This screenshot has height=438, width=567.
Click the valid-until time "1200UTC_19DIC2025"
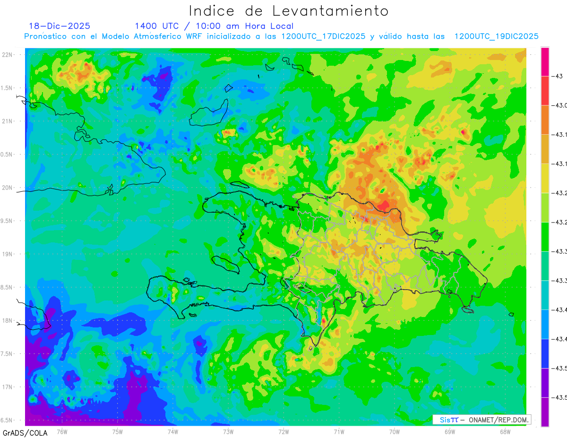(x=497, y=37)
